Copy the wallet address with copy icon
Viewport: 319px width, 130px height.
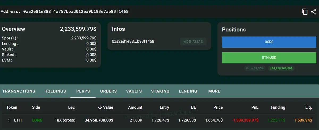coord(305,12)
